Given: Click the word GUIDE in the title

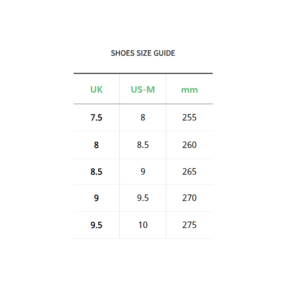Looking at the screenshot, I should tap(164, 53).
